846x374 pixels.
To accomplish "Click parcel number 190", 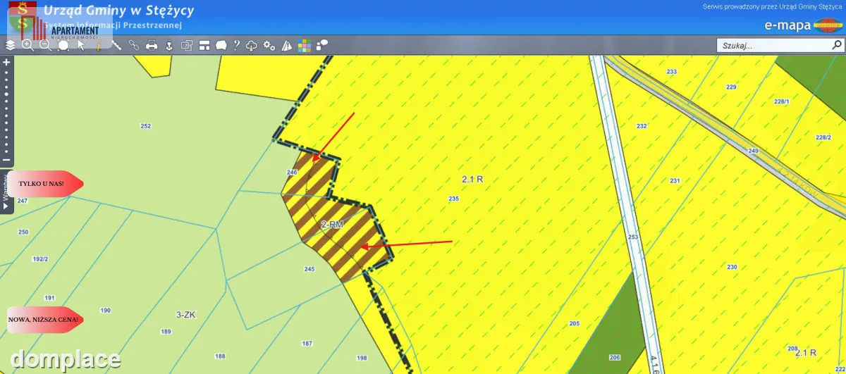I will pyautogui.click(x=105, y=310).
